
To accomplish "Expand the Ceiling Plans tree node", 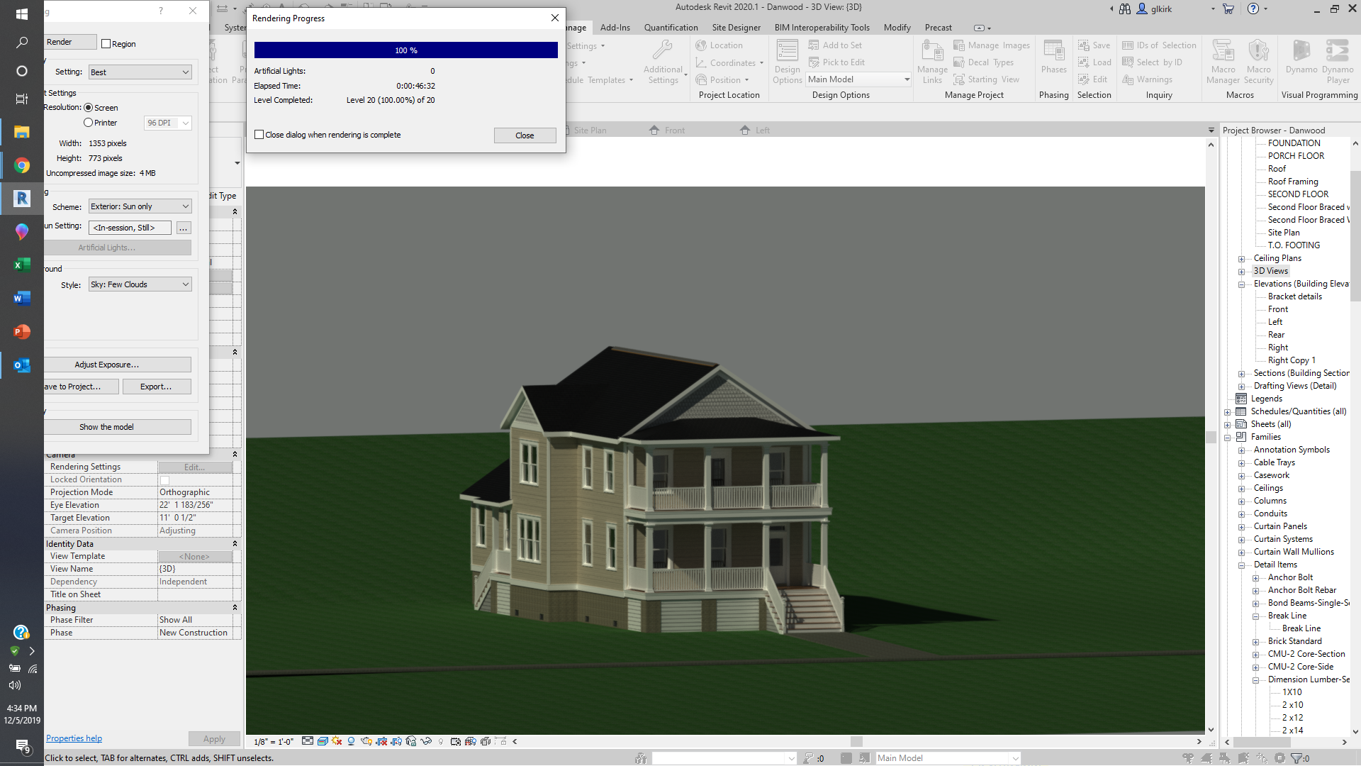I will (x=1241, y=259).
